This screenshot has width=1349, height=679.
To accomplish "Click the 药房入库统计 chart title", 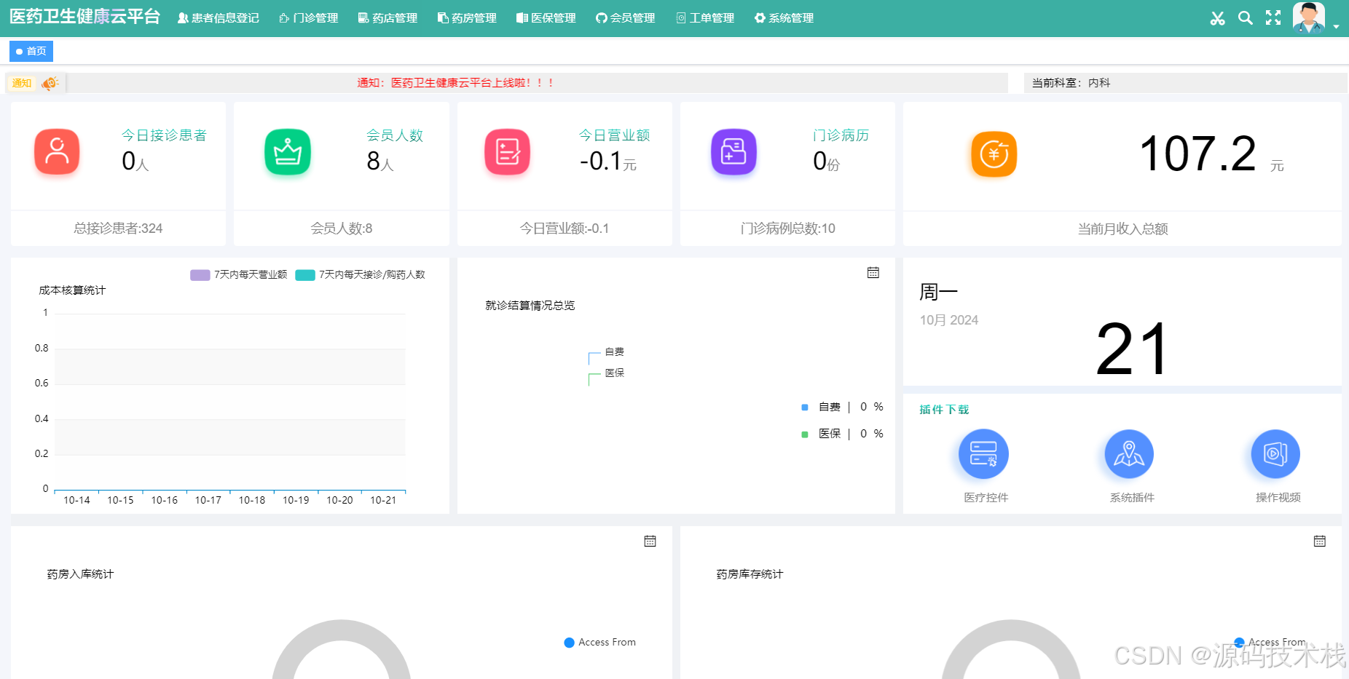I will click(x=80, y=574).
